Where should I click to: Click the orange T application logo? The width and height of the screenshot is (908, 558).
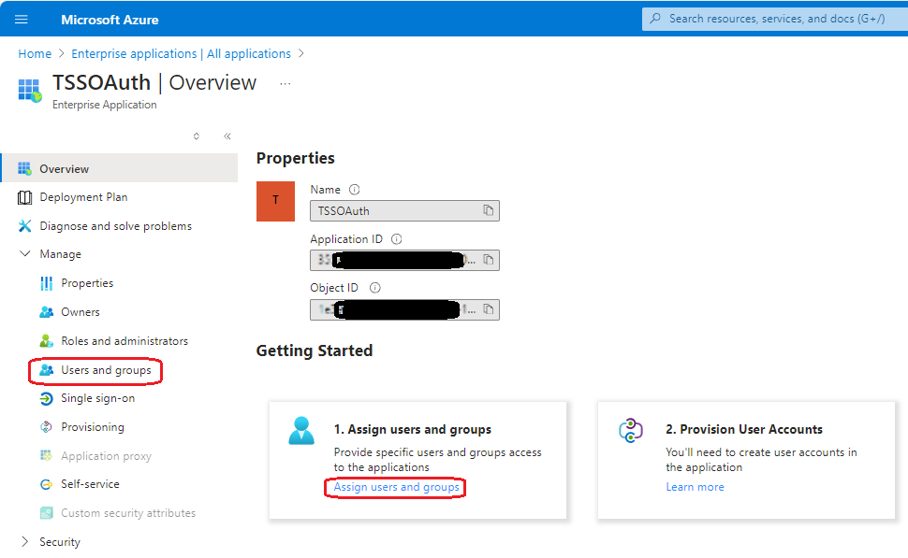[x=275, y=201]
